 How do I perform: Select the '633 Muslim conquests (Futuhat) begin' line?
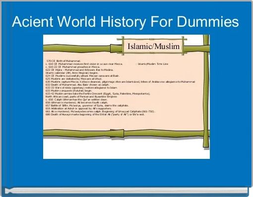(68, 91)
